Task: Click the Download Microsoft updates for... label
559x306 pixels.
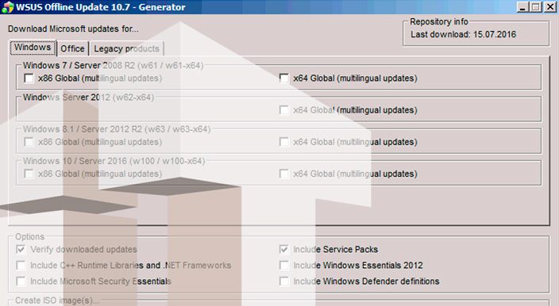Action: click(x=73, y=29)
